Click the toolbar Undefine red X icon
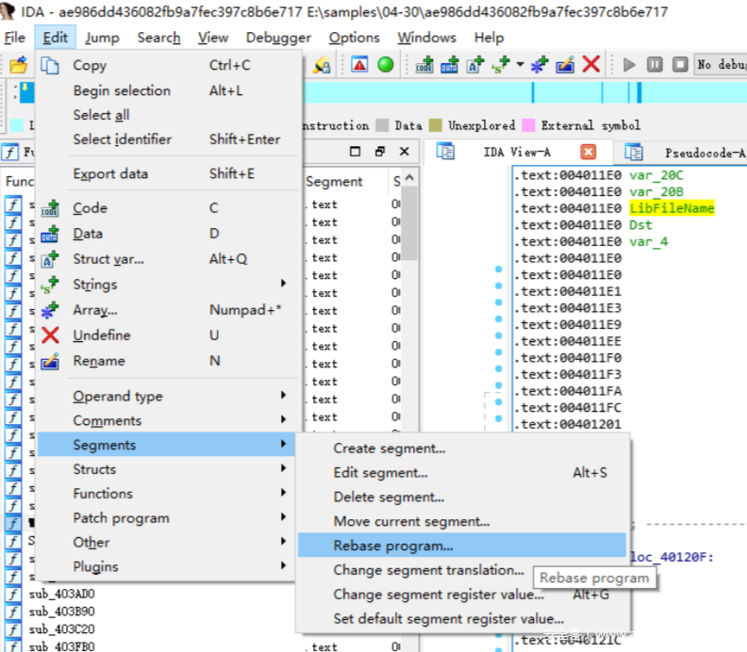 (591, 65)
